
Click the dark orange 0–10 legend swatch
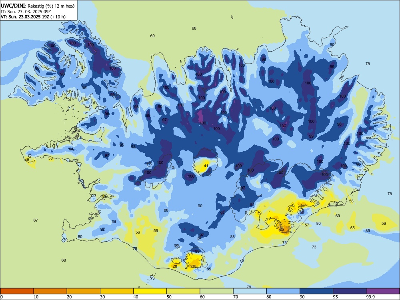[17, 291]
